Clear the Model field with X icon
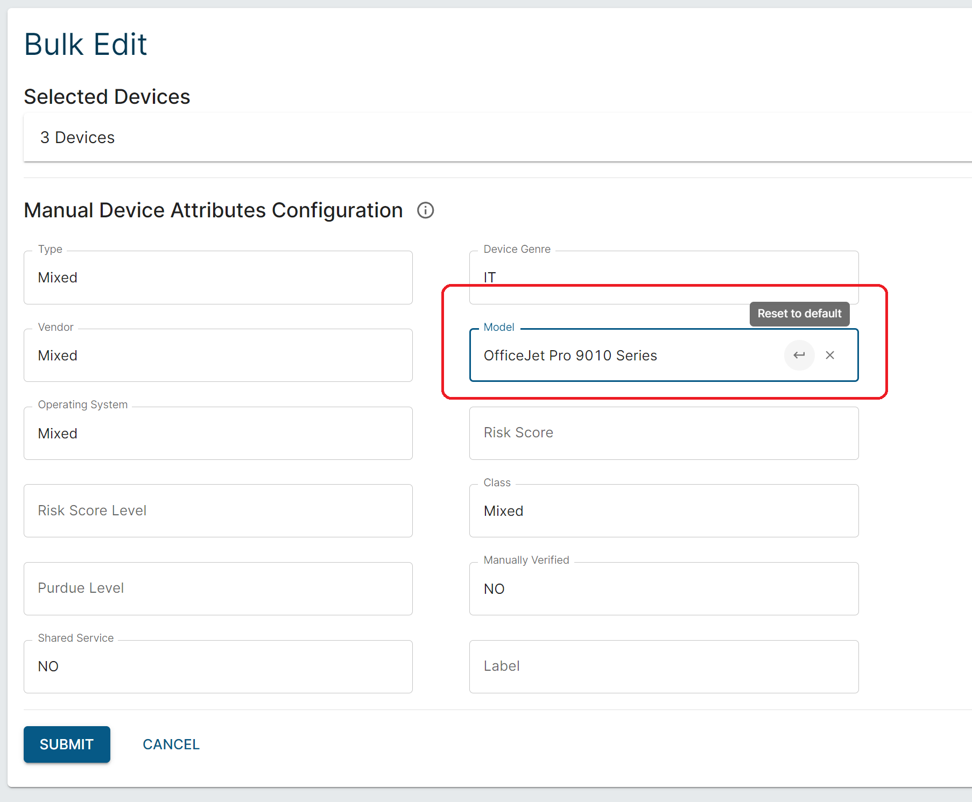 (x=830, y=355)
